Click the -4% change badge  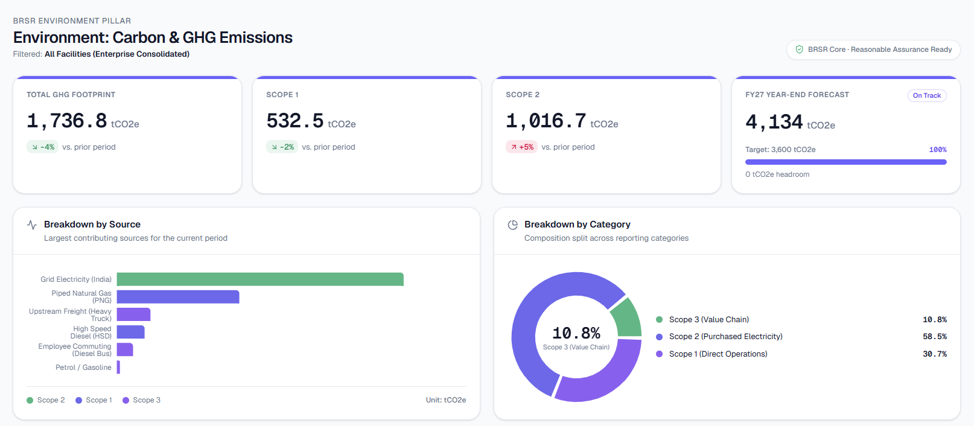(42, 147)
